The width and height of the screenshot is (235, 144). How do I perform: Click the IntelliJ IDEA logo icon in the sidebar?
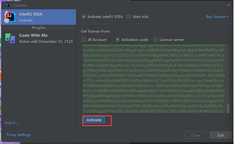pyautogui.click(x=10, y=17)
